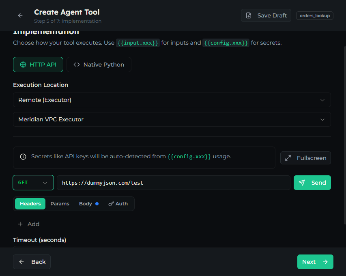Expand chevron of Remote (Executor) field
The image size is (346, 276).
coord(322,100)
